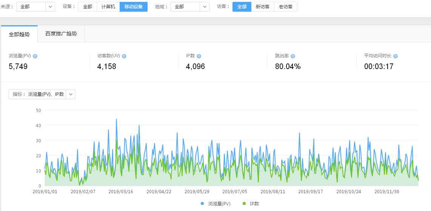Open help icon next to 浏览量(PV)
431x211 pixels.
tap(35, 56)
